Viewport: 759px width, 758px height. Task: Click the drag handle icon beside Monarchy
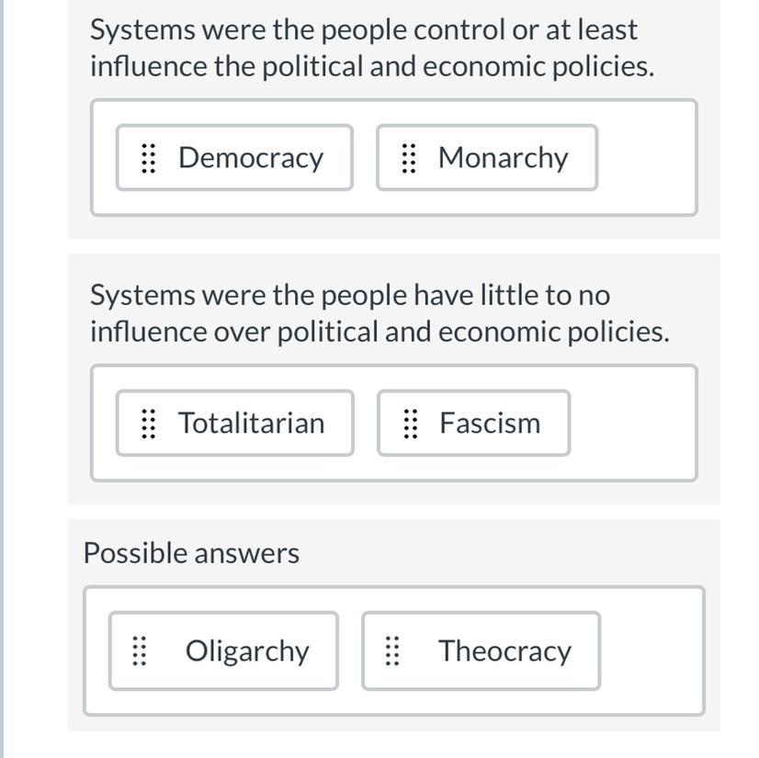(x=409, y=158)
